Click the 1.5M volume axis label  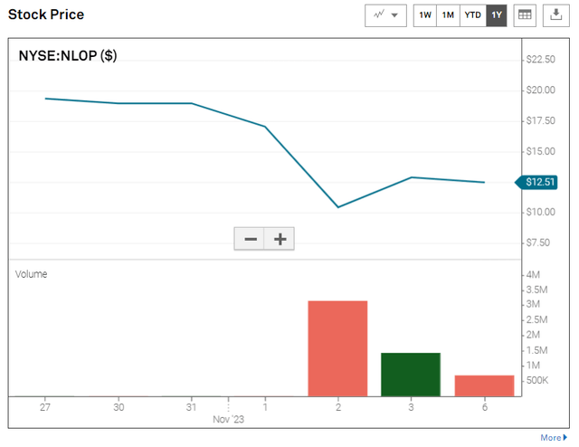tap(536, 350)
